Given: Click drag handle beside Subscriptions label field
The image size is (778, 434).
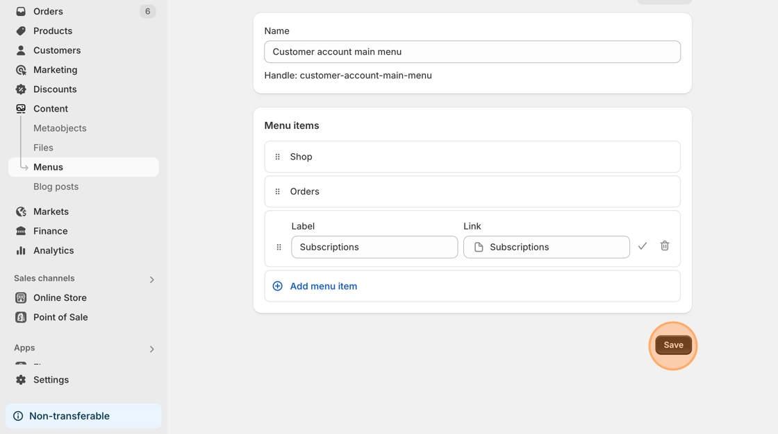Looking at the screenshot, I should click(x=279, y=247).
